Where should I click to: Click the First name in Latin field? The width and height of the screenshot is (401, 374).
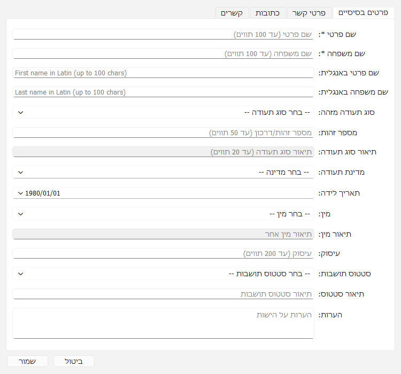(x=163, y=73)
